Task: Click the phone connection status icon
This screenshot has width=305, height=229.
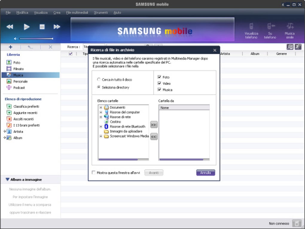Action: [x=297, y=223]
